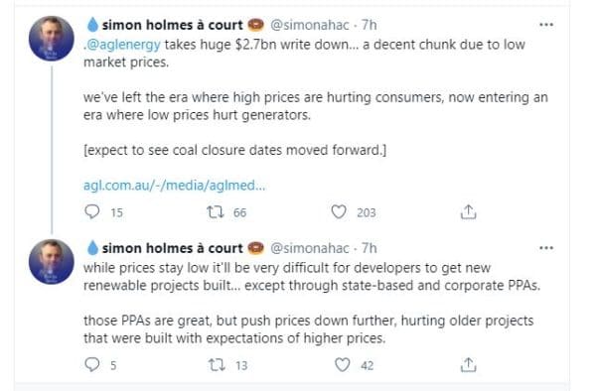This screenshot has width=596, height=391.
Task: Open simon holmes à court name, first tweet
Action: 172,25
